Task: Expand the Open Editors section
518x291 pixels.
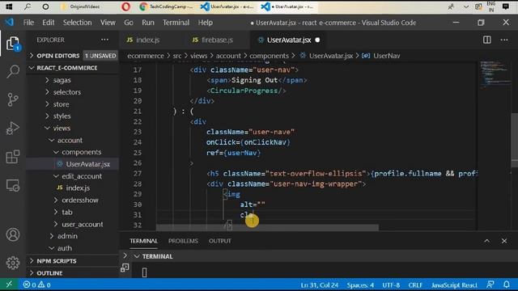Action: tap(58, 56)
